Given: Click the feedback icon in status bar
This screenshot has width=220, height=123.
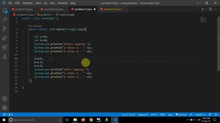Looking at the screenshot, I should click(x=210, y=114).
